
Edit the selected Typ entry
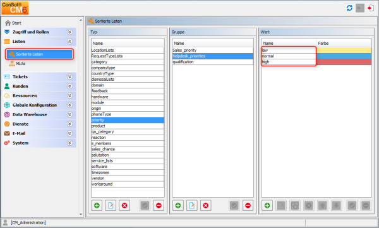coord(111,205)
